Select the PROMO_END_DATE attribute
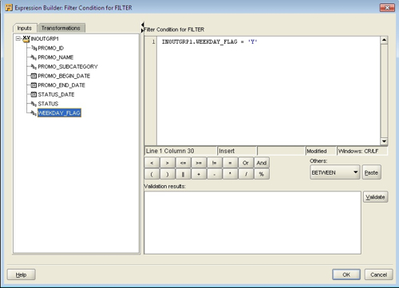 coord(61,85)
